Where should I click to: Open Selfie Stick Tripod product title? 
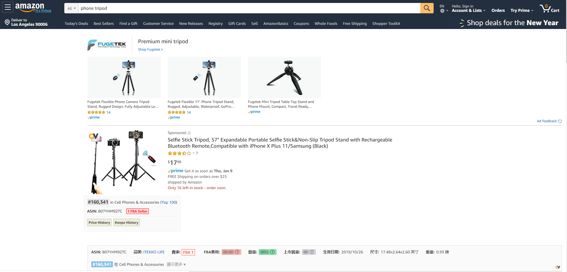[280, 143]
